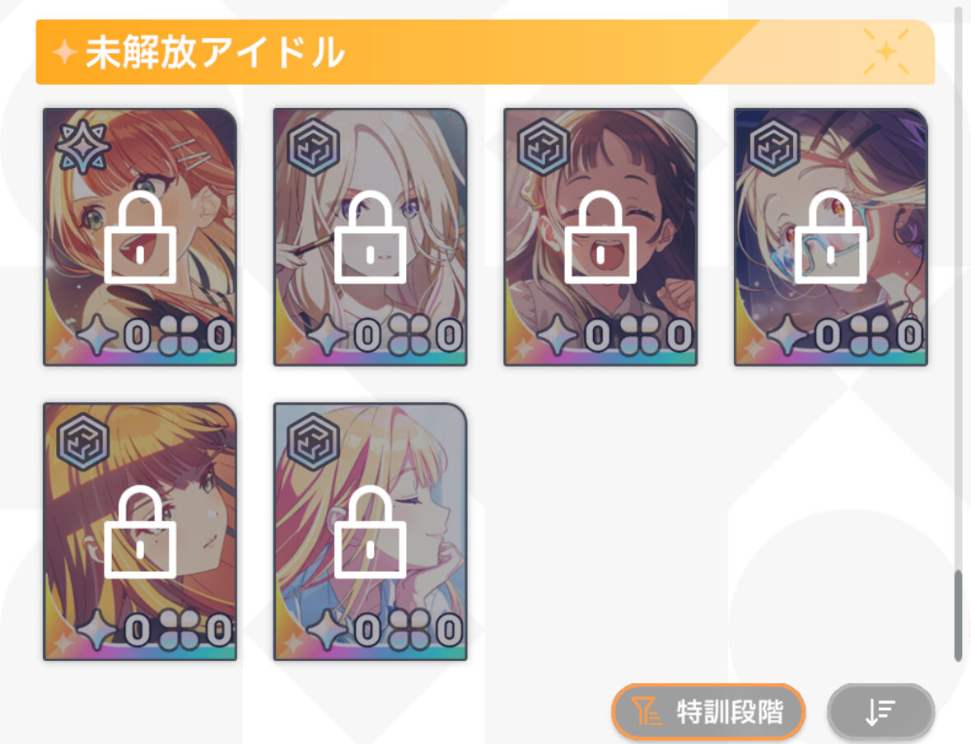The width and height of the screenshot is (971, 744).
Task: Click the lock icon on the winking blonde idol
Action: [371, 531]
